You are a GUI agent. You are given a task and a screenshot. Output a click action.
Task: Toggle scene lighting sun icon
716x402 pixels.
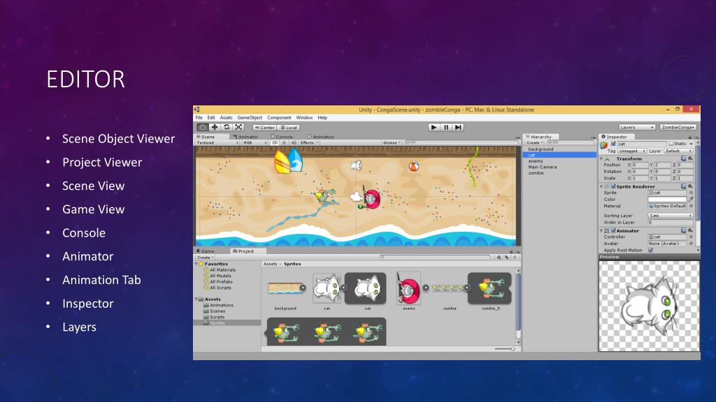[284, 142]
